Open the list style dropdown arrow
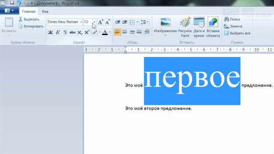274x154 pixels. [137, 22]
